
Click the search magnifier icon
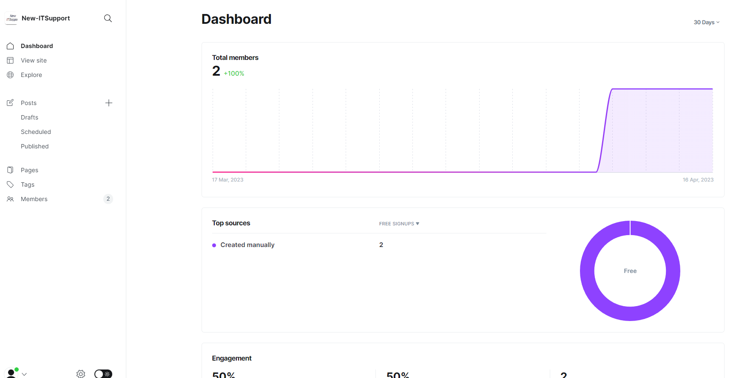pos(108,18)
